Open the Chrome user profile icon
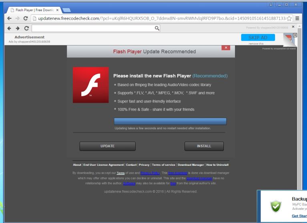307x223 pixels. coord(271,4)
